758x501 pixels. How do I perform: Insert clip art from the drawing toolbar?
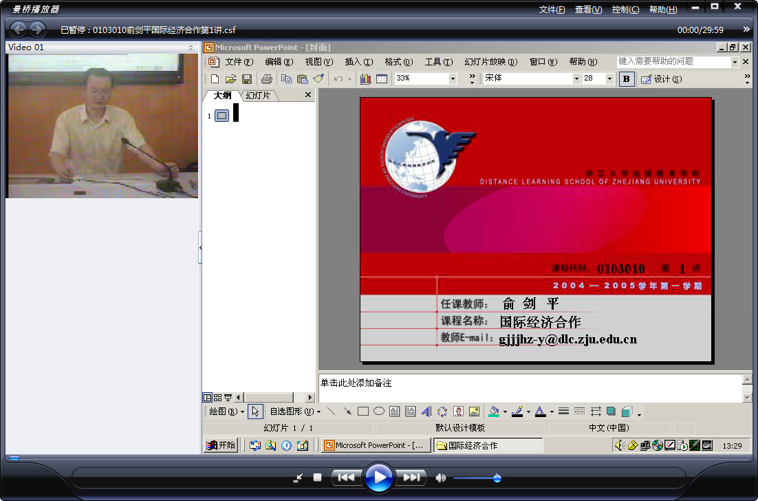458,412
